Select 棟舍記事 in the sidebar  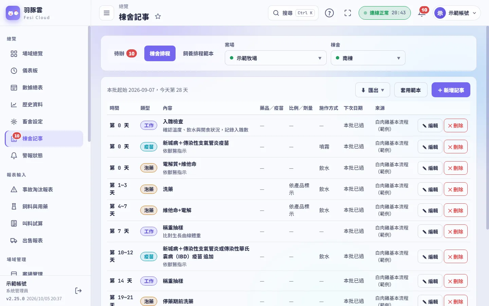tap(44, 139)
